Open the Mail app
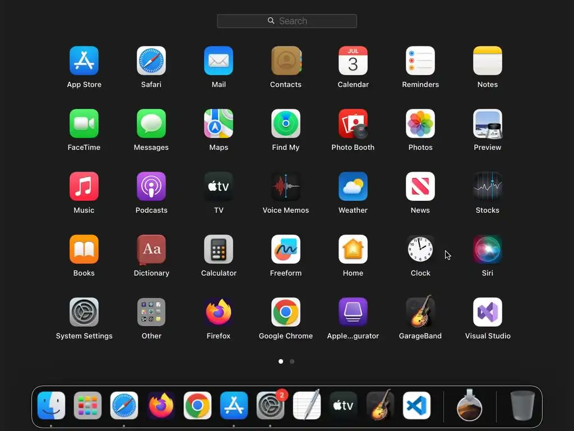 coord(219,61)
